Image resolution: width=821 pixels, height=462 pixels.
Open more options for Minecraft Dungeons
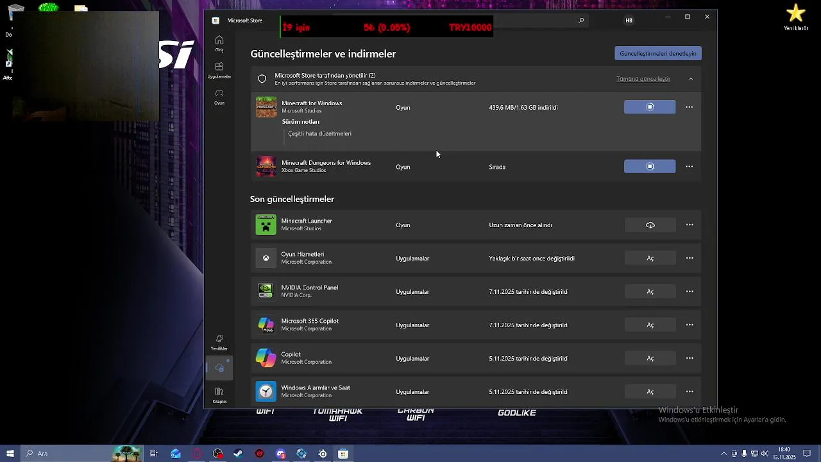tap(689, 167)
